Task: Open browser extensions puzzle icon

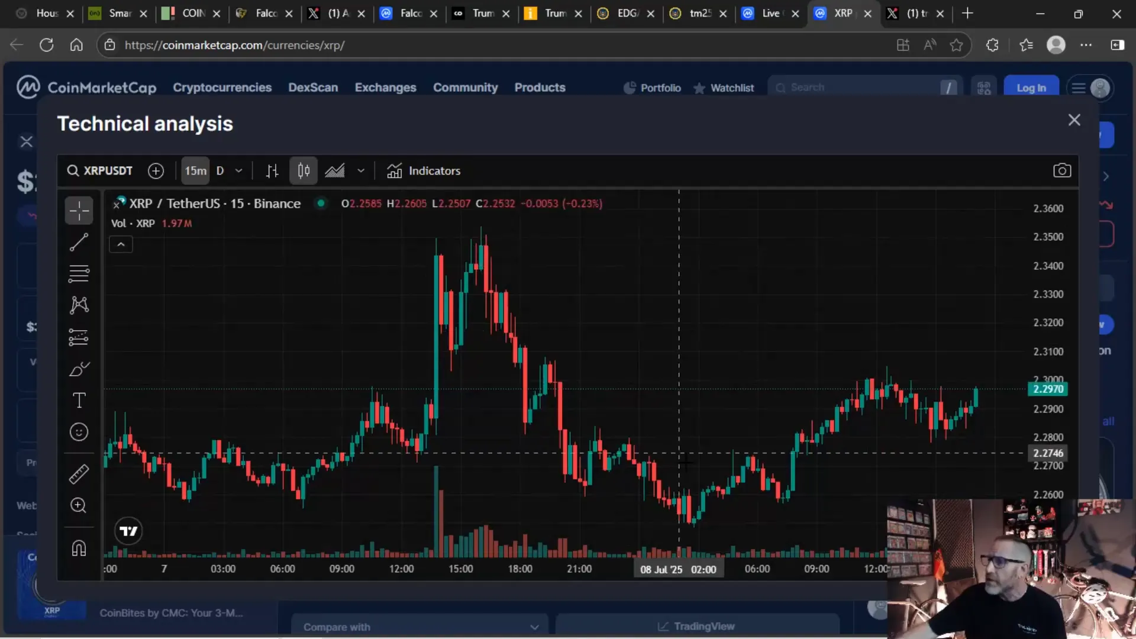Action: click(992, 45)
